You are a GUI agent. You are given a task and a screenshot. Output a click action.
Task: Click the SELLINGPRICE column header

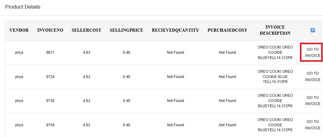(x=127, y=30)
